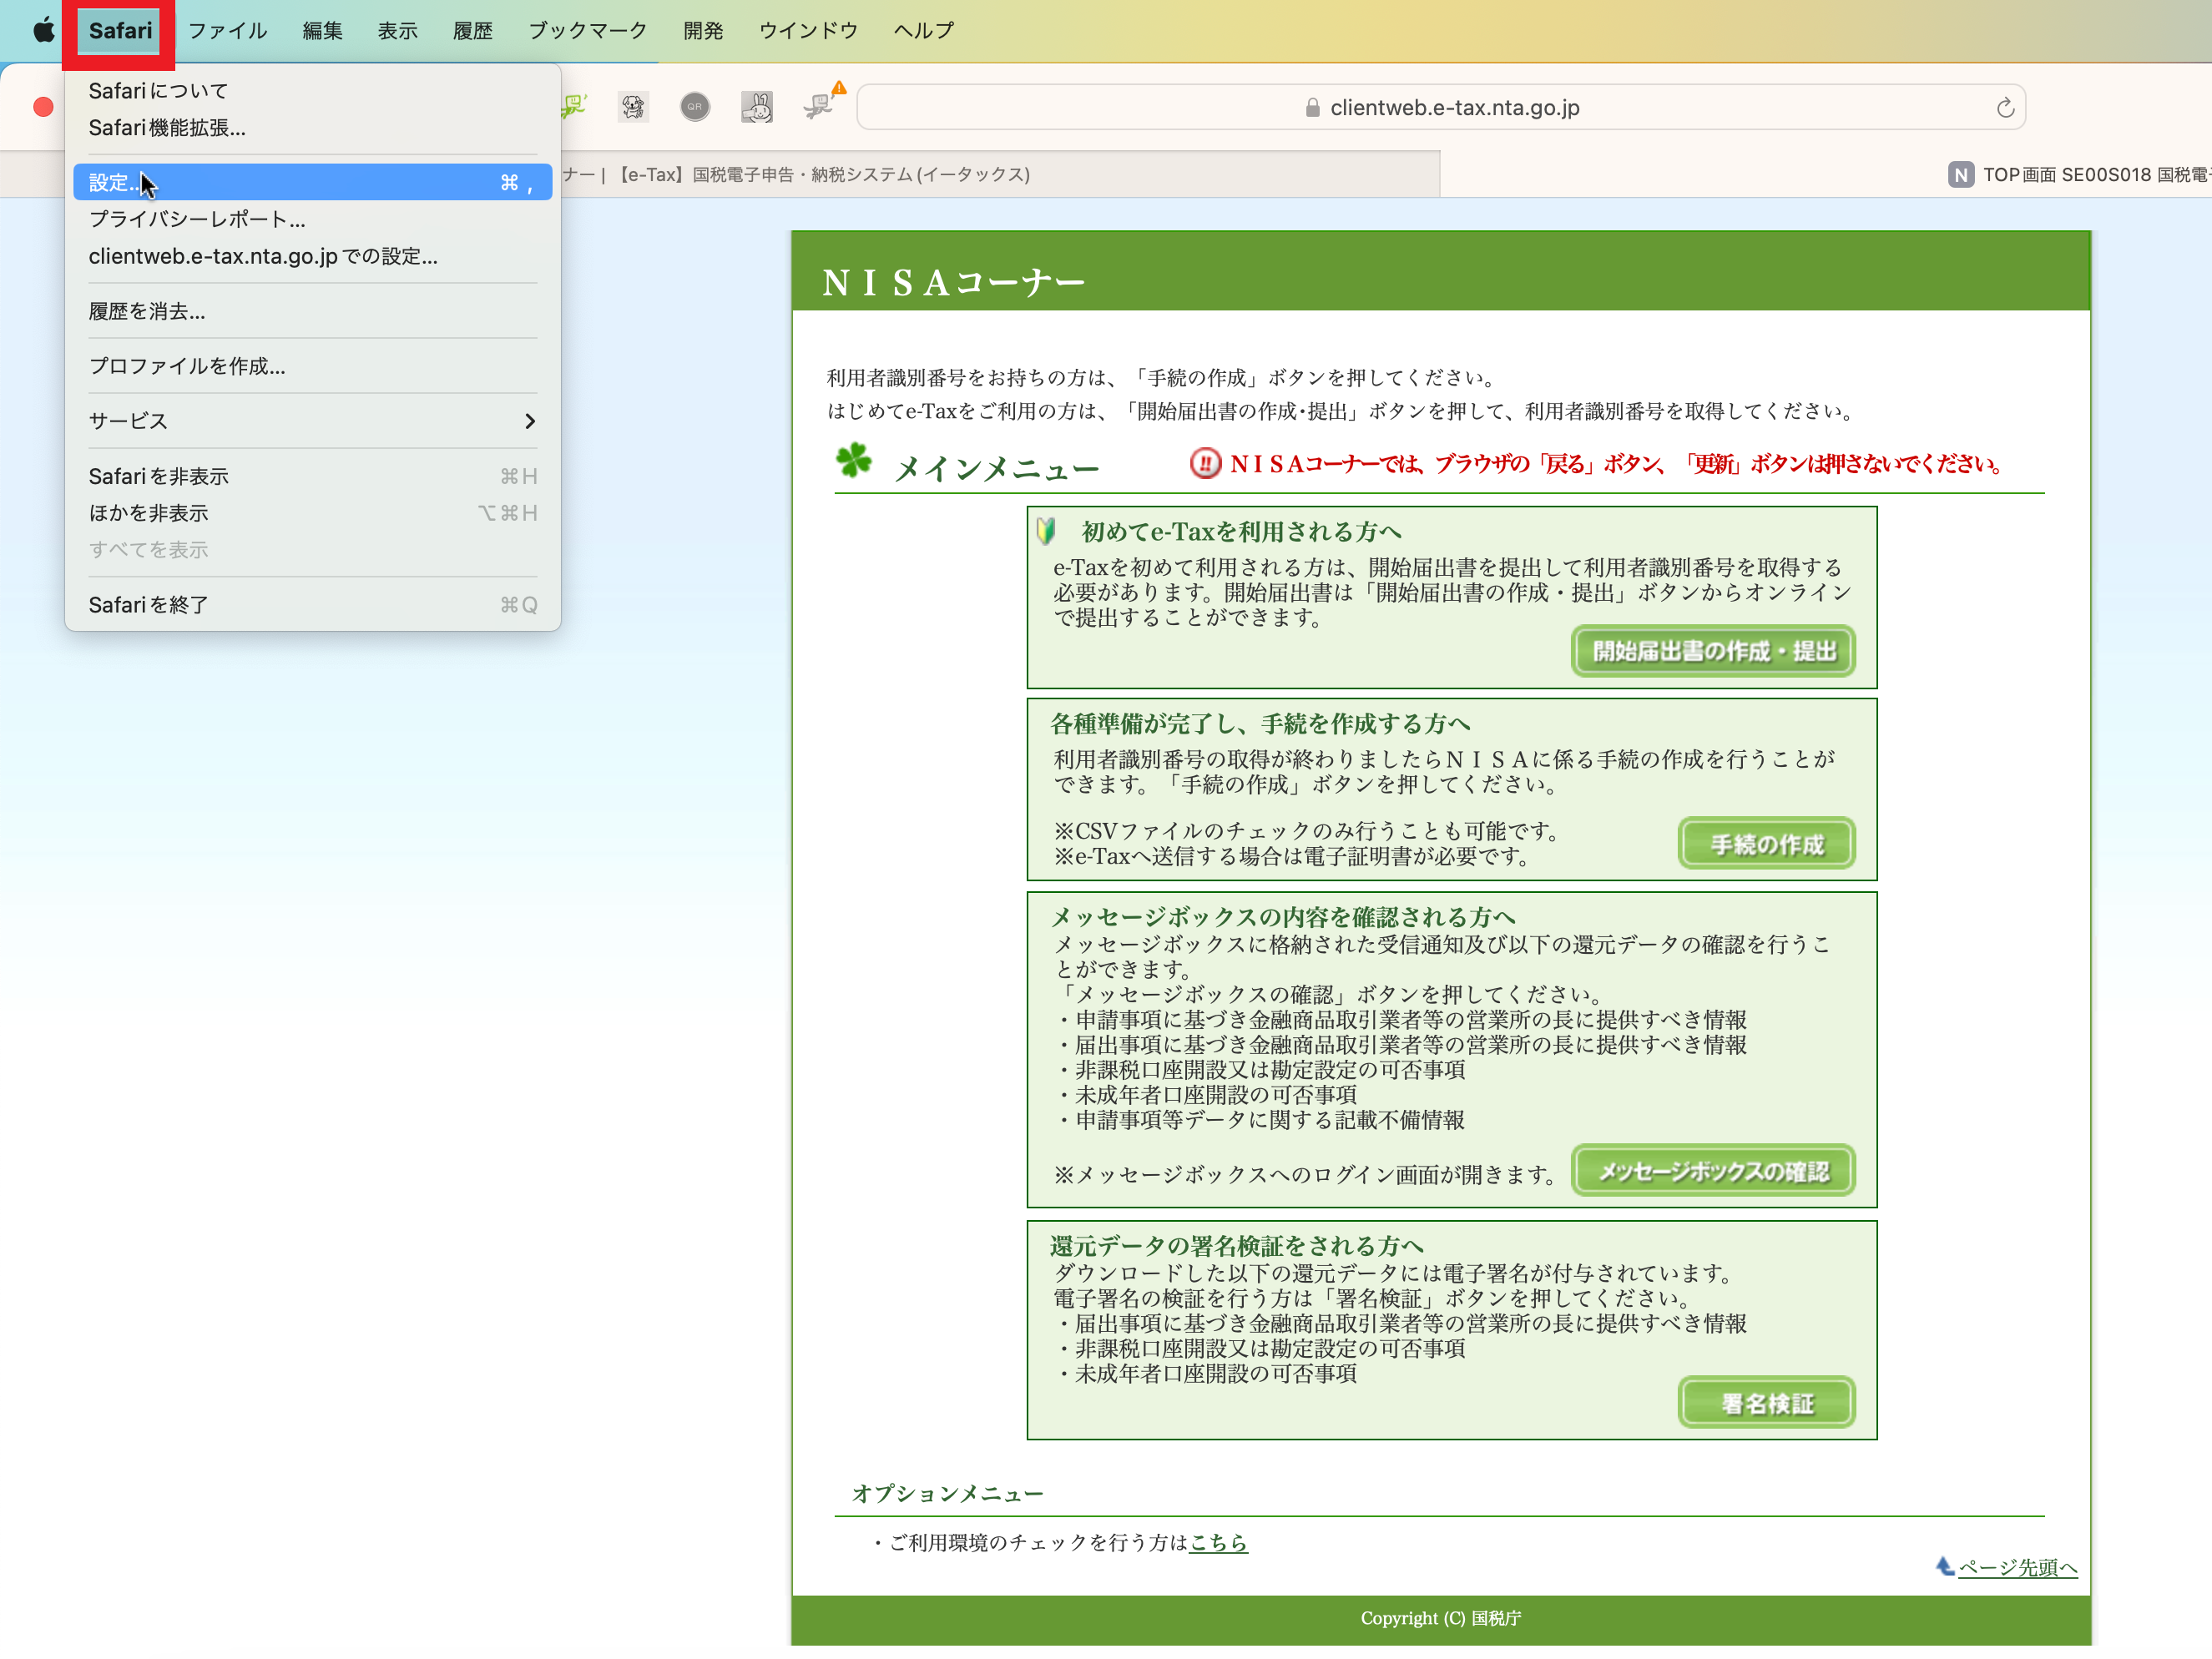Viewport: 2212px width, 1659px height.
Task: Open the 編集 menu
Action: 322,30
